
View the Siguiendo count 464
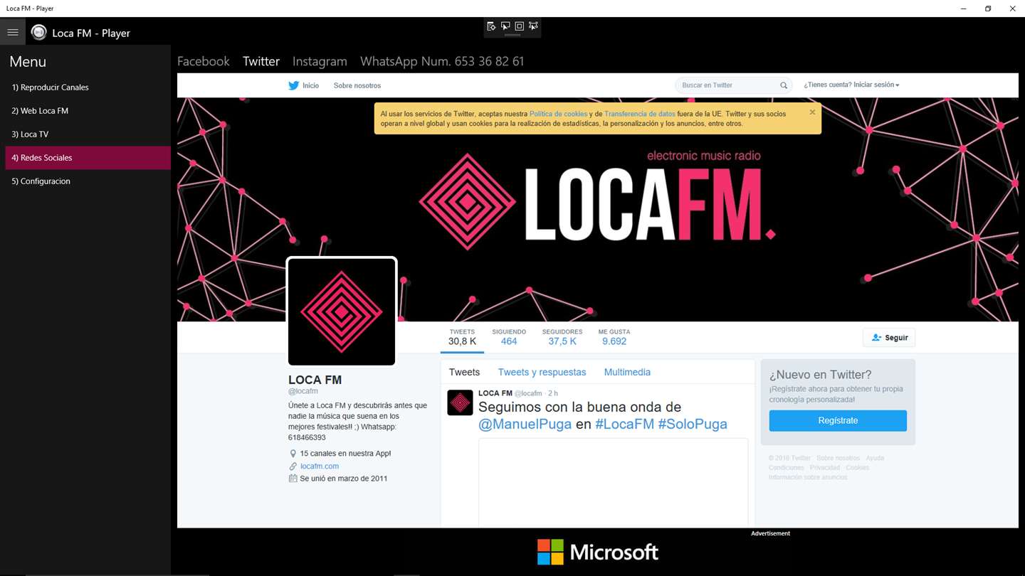click(x=509, y=337)
